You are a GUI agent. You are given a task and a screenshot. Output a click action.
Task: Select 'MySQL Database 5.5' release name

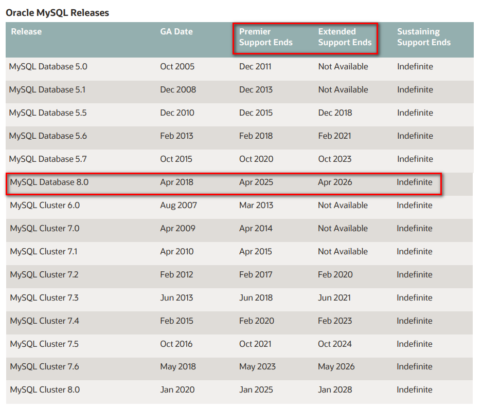[48, 113]
